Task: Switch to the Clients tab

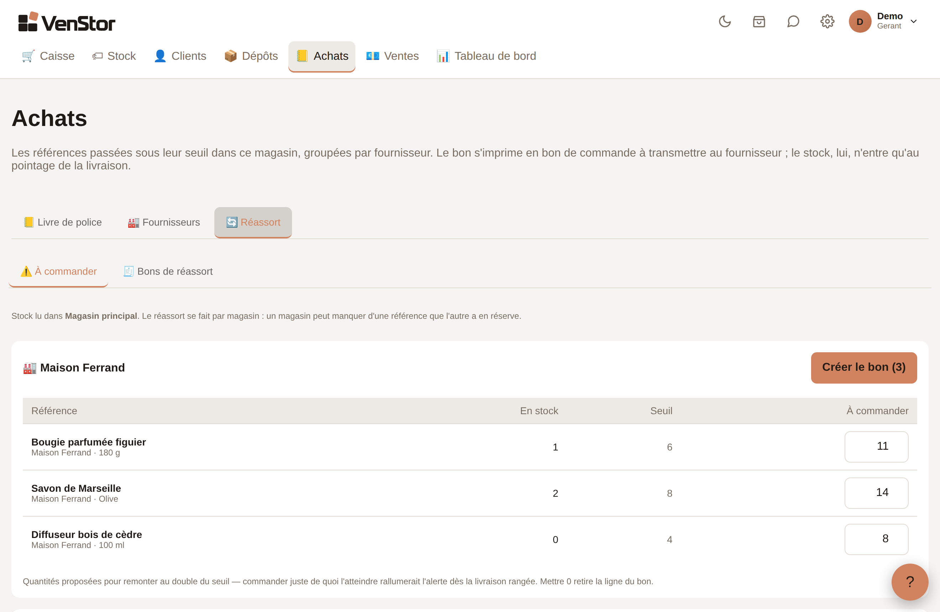Action: (180, 56)
